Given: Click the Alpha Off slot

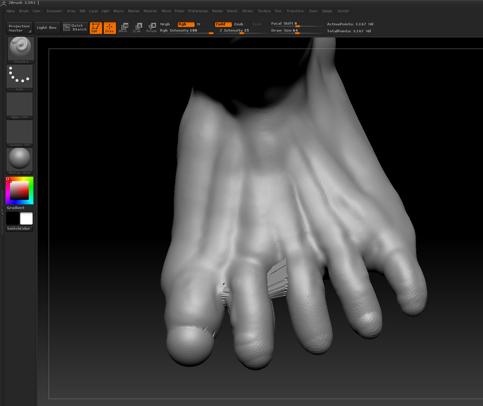Looking at the screenshot, I should point(19,105).
